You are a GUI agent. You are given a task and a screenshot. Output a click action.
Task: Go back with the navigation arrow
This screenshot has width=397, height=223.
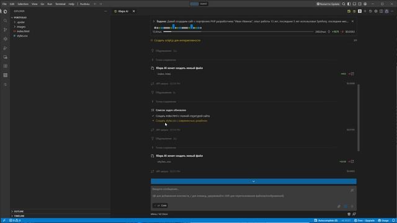point(95,4)
